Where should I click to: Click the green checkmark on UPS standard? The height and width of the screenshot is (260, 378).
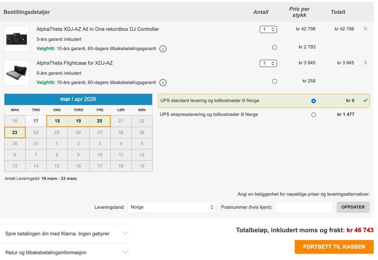click(365, 101)
